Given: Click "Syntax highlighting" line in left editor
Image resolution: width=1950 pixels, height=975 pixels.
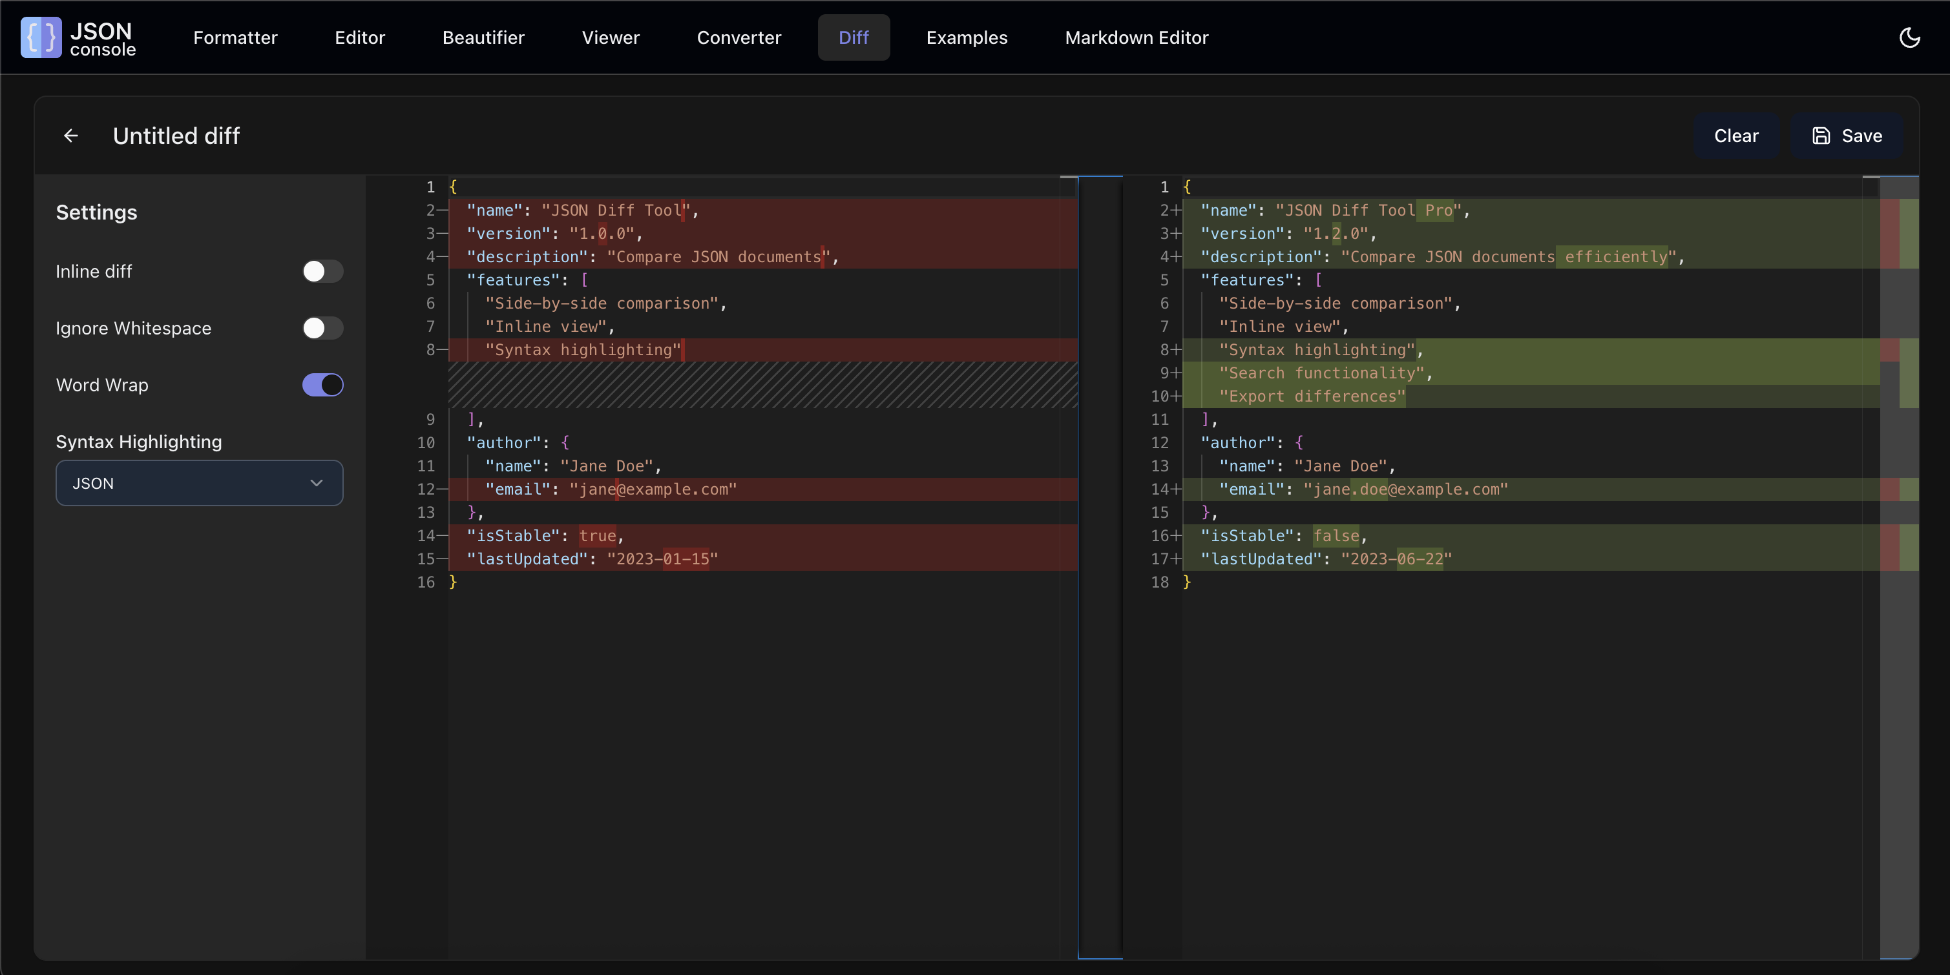Looking at the screenshot, I should 583,349.
